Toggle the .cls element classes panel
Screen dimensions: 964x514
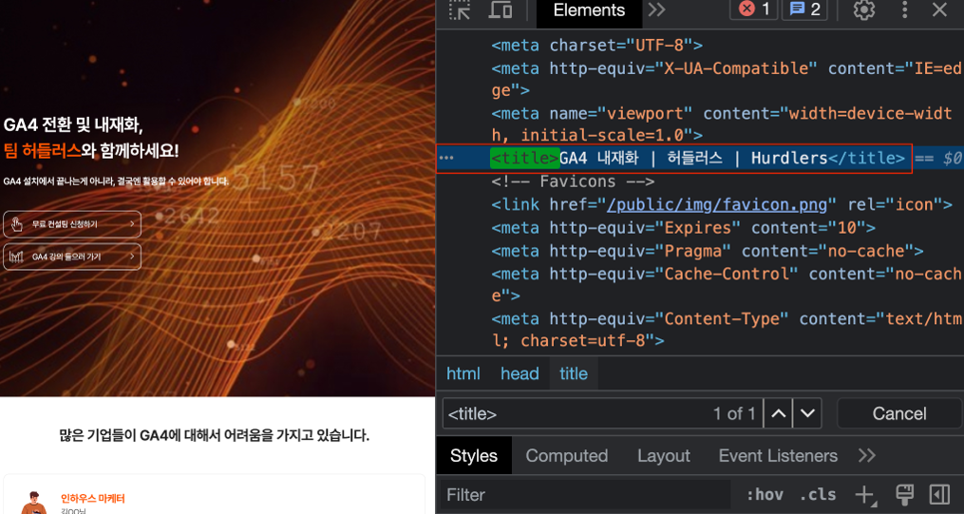click(x=818, y=495)
